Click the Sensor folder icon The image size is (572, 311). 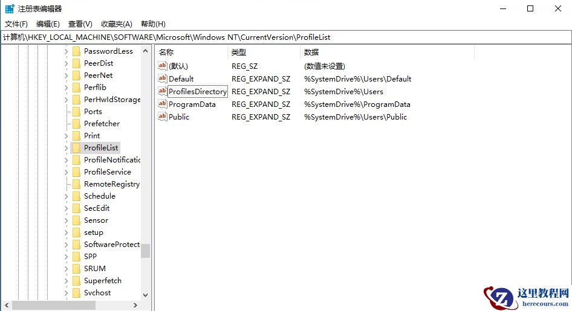(x=76, y=220)
